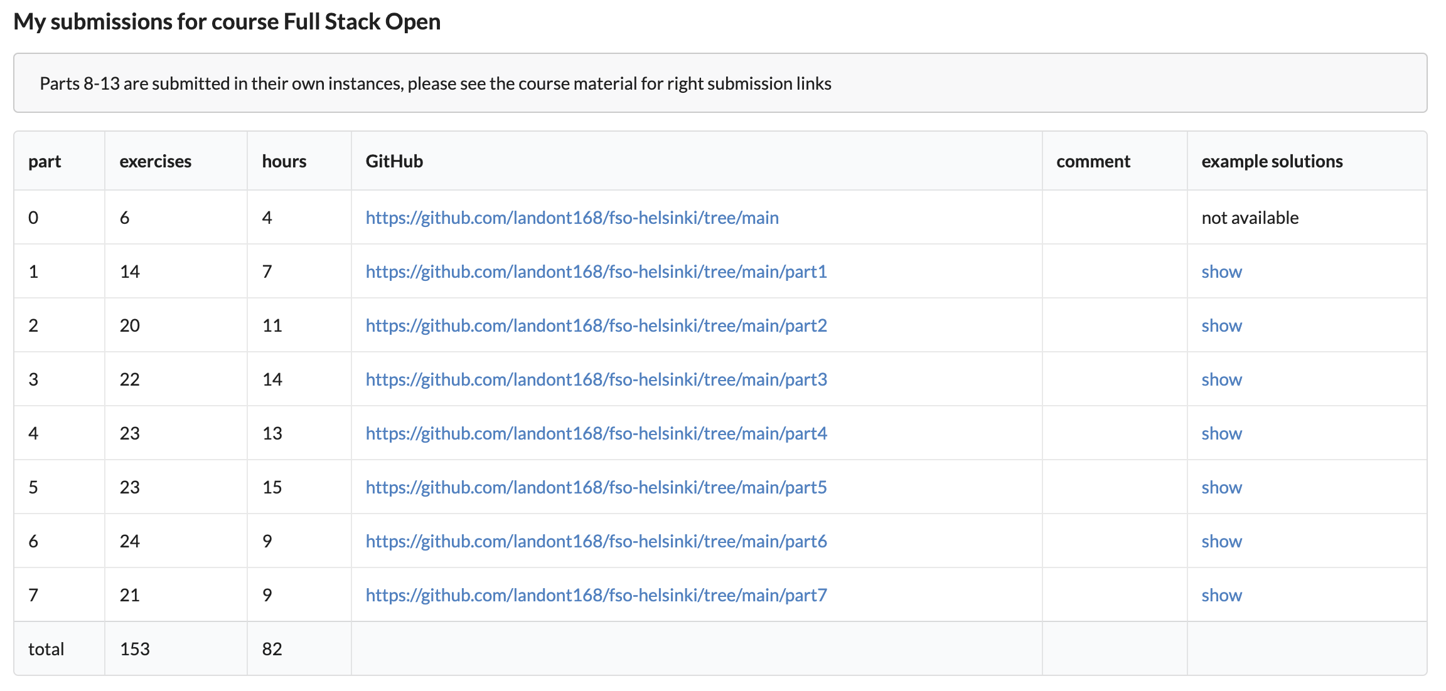The height and width of the screenshot is (691, 1446).
Task: Click the 'My submissions for course' heading
Action: pos(227,22)
